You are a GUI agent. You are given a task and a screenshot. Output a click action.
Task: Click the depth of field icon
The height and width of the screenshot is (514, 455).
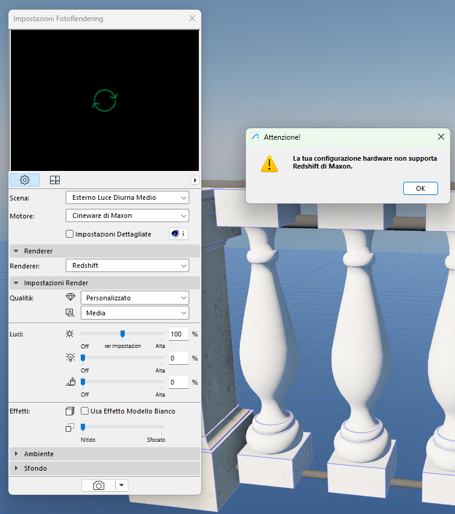70,427
